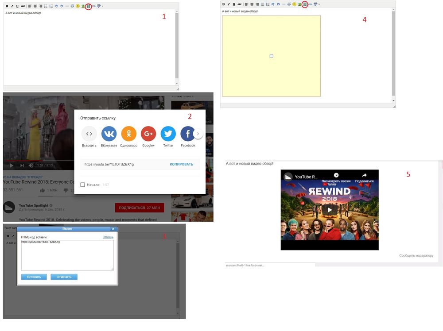Show more share options with the arrow
443x331 pixels.
(198, 134)
